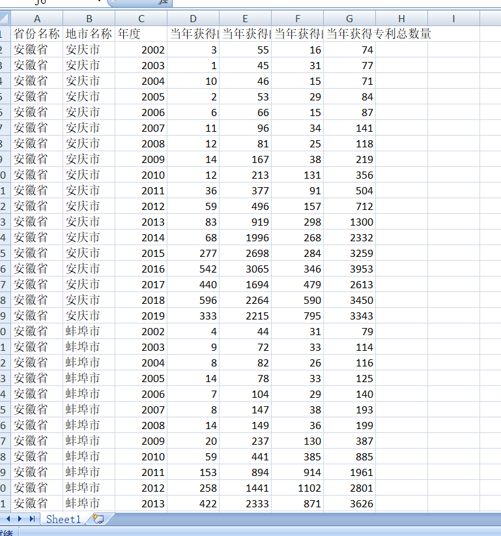Viewport: 501px width, 536px height.
Task: Select the cell containing 3343
Action: point(349,316)
